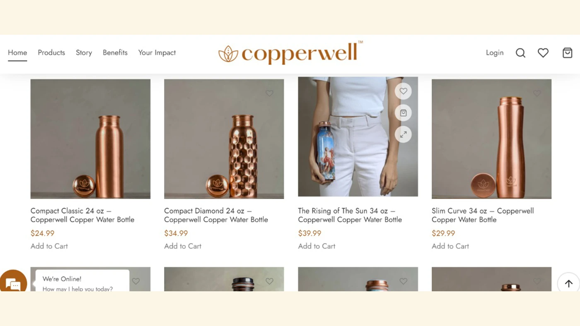
Task: Open the wishlist heart icon in header
Action: click(x=543, y=53)
